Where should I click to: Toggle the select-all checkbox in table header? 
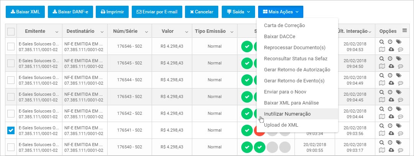pyautogui.click(x=11, y=31)
